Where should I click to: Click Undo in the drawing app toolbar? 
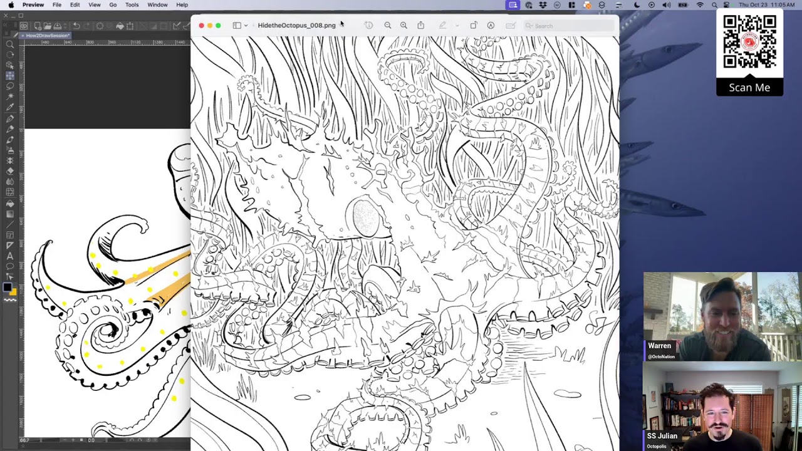pyautogui.click(x=76, y=26)
